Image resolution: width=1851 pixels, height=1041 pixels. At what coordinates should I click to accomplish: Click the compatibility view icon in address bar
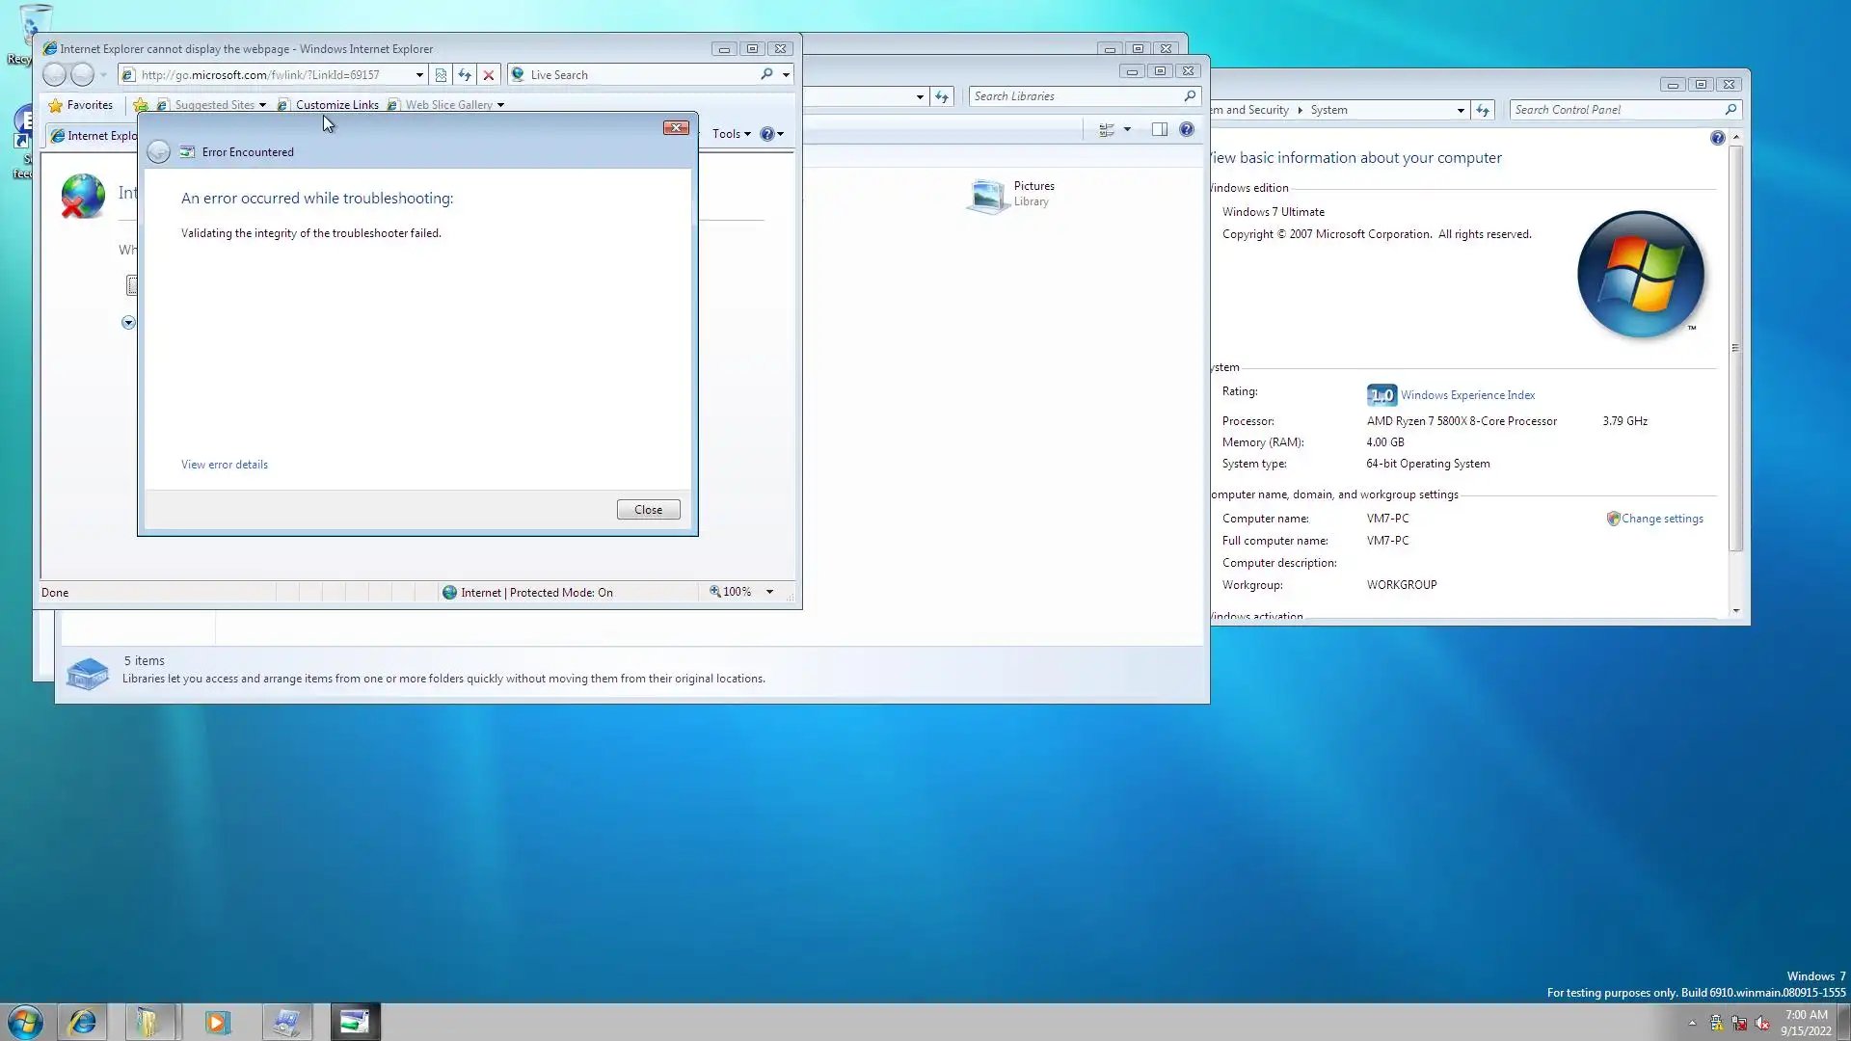coord(441,75)
